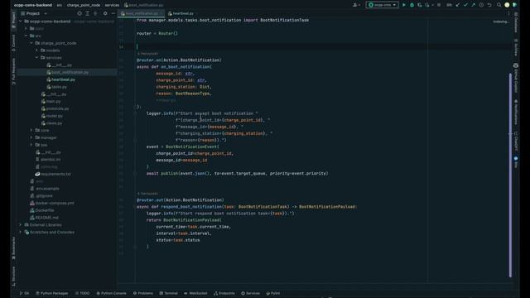This screenshot has width=530, height=298.
Task: Open Project panel settings gear
Action: click(x=105, y=13)
